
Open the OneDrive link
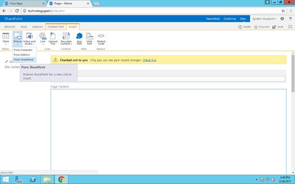229,18
